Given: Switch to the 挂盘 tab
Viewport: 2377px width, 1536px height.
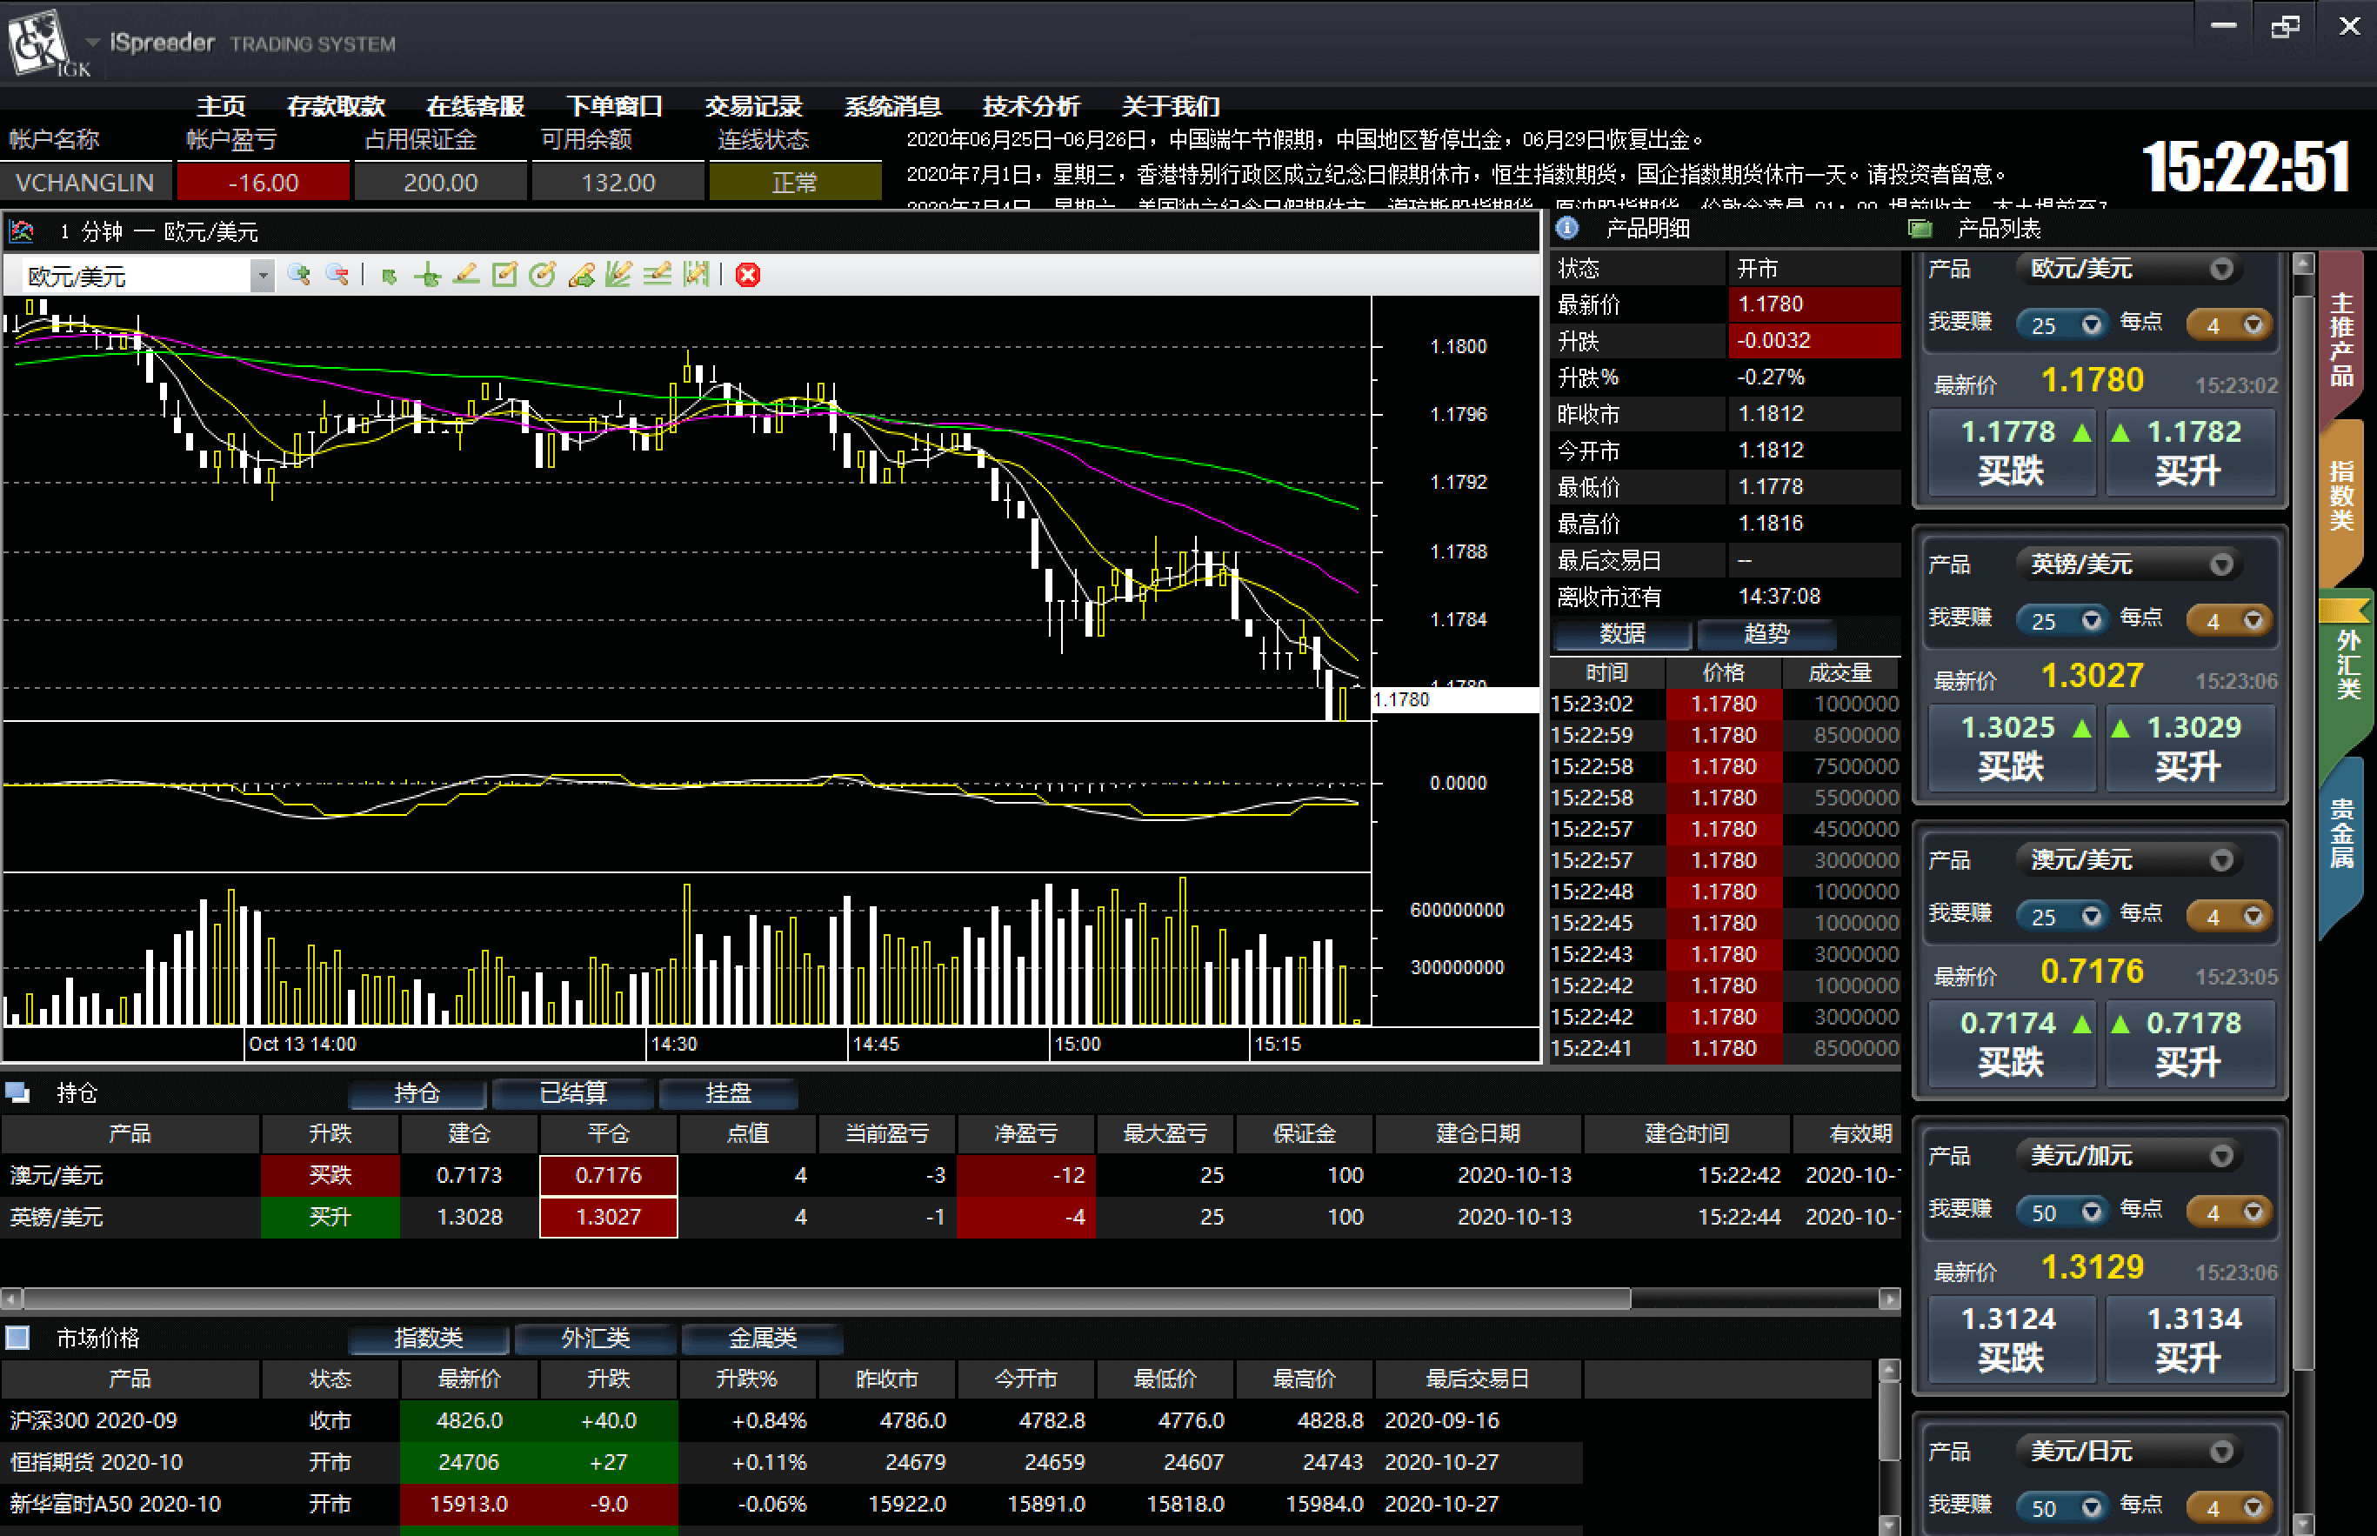Looking at the screenshot, I should coord(728,1093).
